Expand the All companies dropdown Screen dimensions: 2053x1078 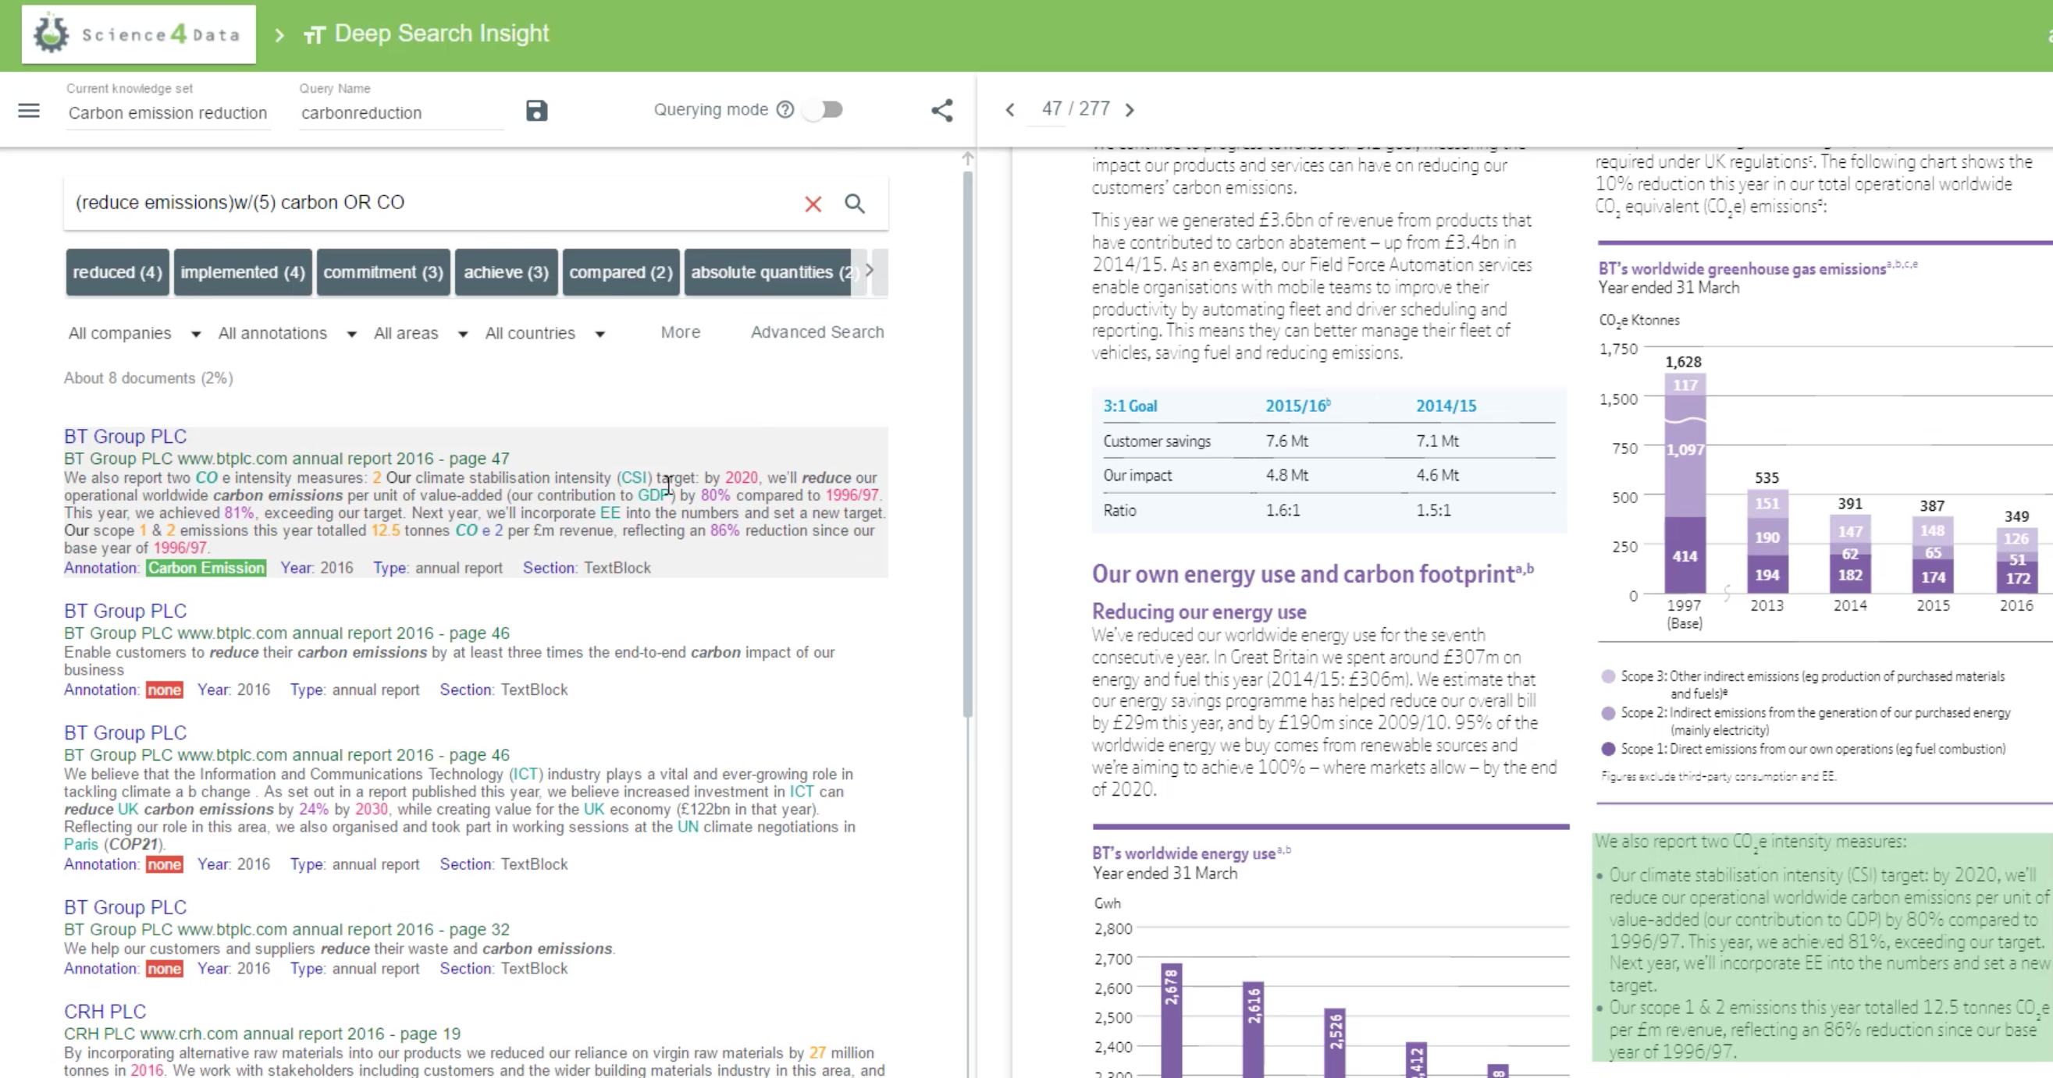(134, 333)
